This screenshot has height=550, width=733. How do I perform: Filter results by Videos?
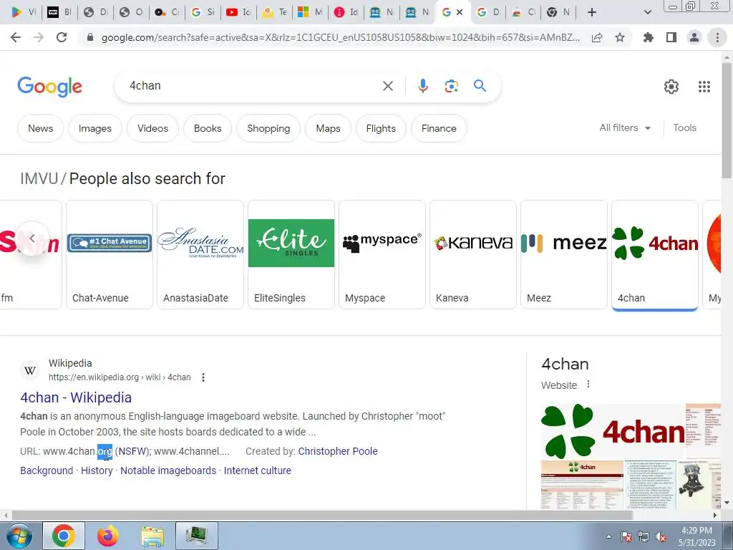coord(152,128)
